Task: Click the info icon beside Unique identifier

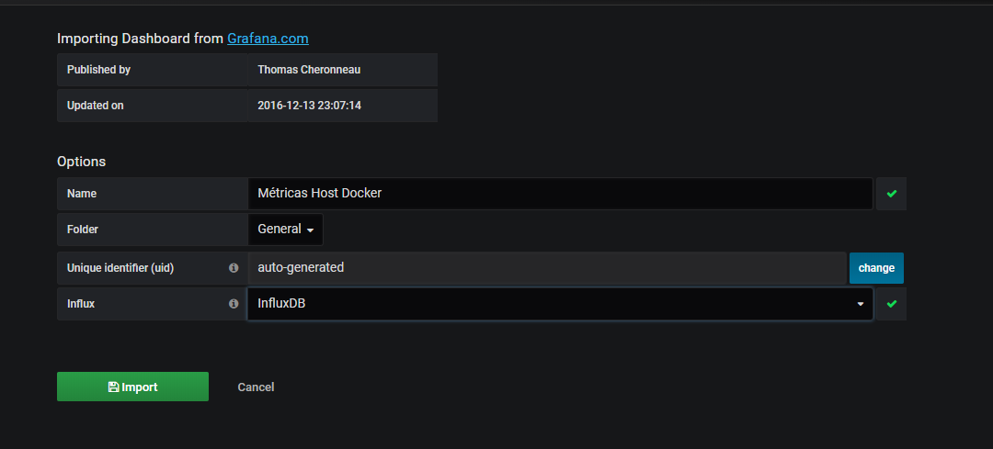Action: tap(233, 268)
